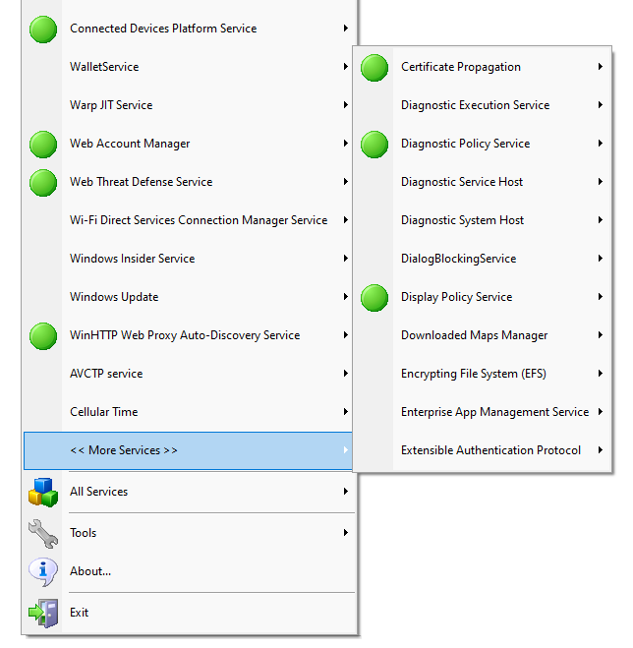Click the door Exit icon
Viewport: 633px width, 648px height.
(43, 614)
